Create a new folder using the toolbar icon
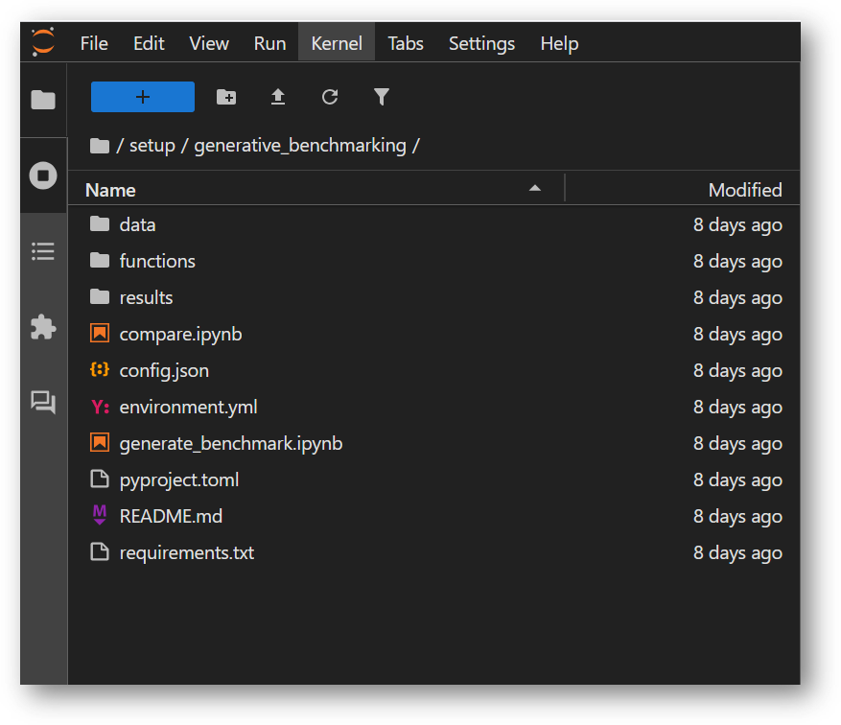841x725 pixels. coord(226,97)
